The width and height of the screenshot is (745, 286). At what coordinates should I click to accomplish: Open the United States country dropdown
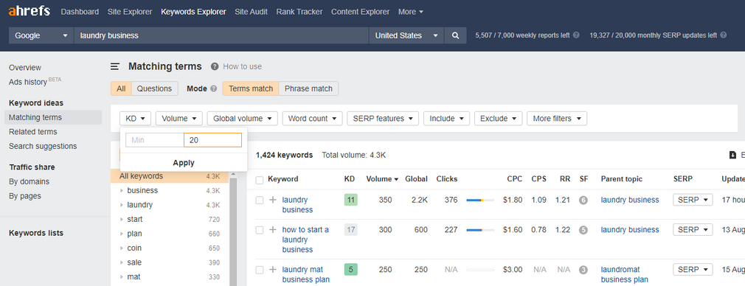[406, 35]
